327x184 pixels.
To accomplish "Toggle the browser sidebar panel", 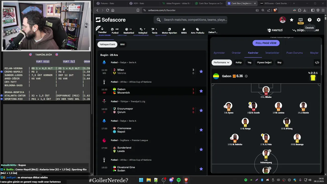I will (x=313, y=10).
